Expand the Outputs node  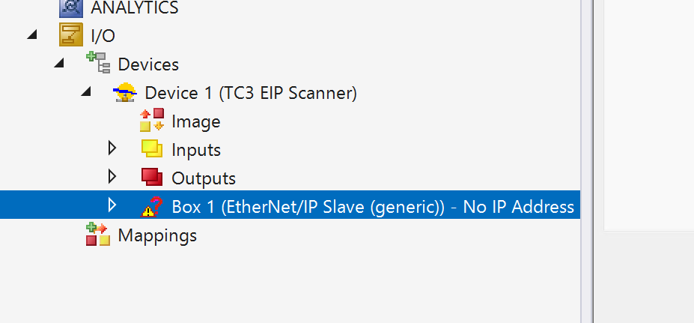(x=112, y=177)
